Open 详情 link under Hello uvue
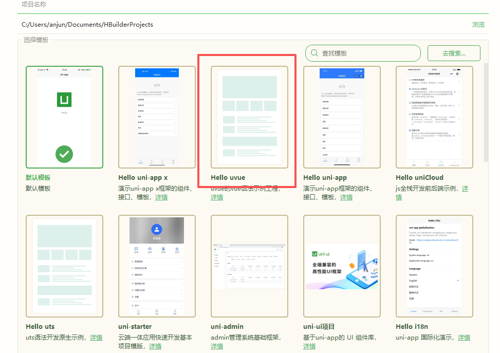Viewport: 500px width, 353px height. point(217,197)
